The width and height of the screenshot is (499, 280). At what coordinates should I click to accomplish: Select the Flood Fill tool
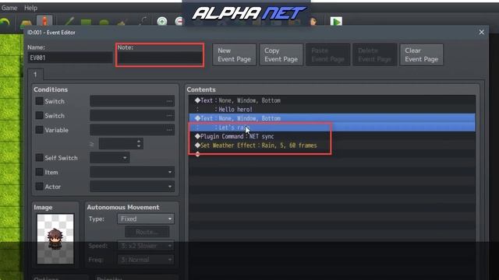122,23
